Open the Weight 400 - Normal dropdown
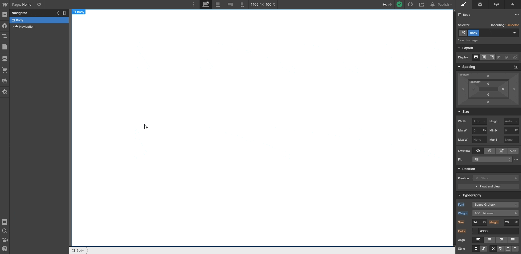 click(x=495, y=213)
